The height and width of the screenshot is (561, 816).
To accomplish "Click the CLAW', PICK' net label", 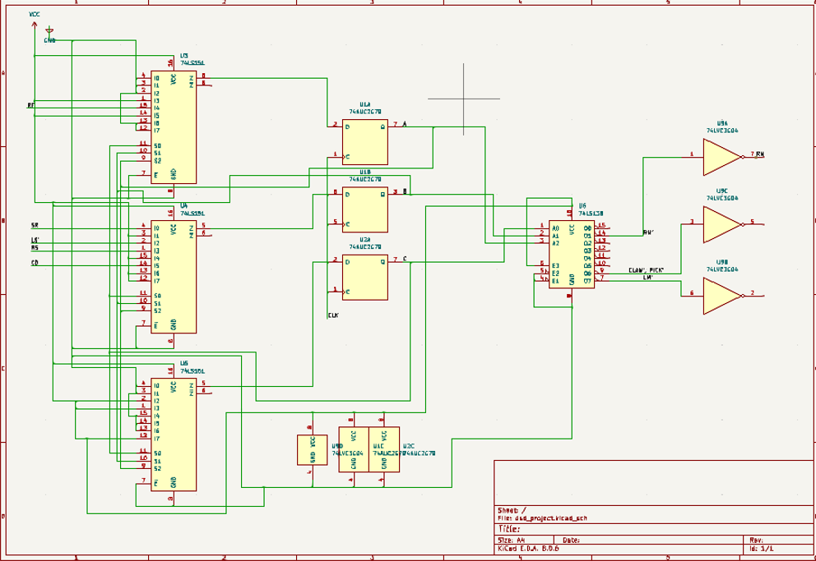I will tap(647, 270).
